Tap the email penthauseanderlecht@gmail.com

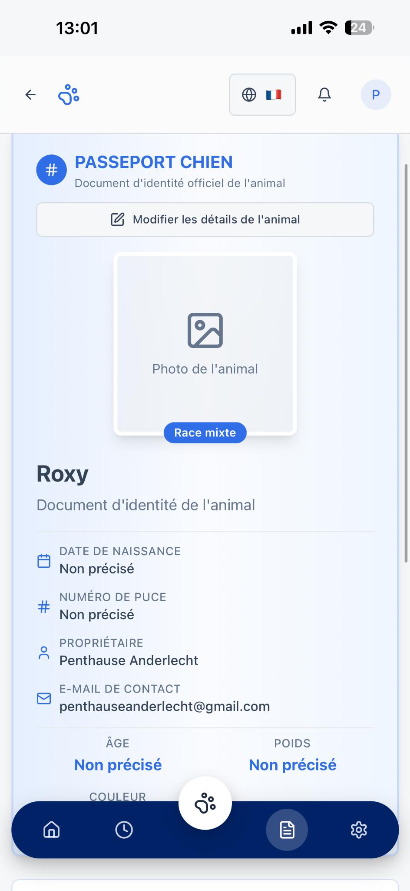pos(165,706)
